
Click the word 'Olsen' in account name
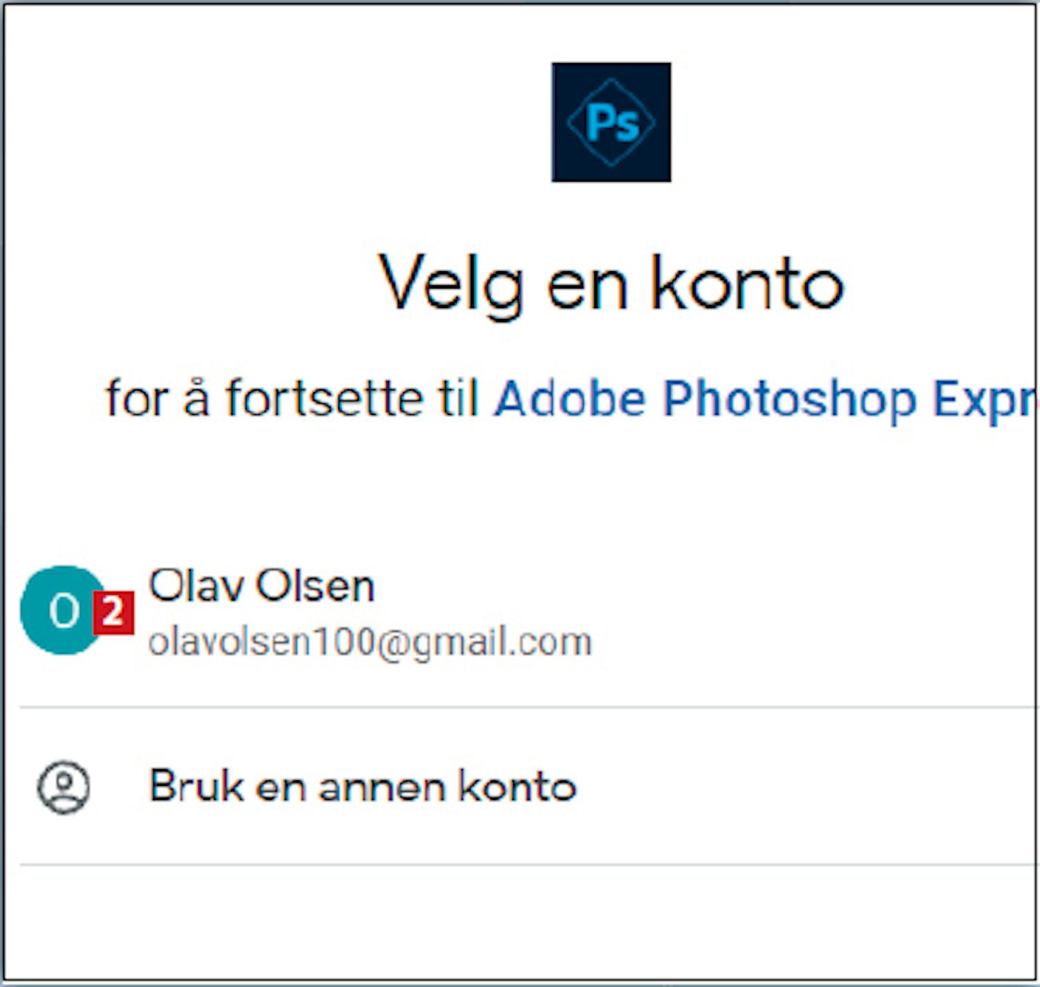315,586
